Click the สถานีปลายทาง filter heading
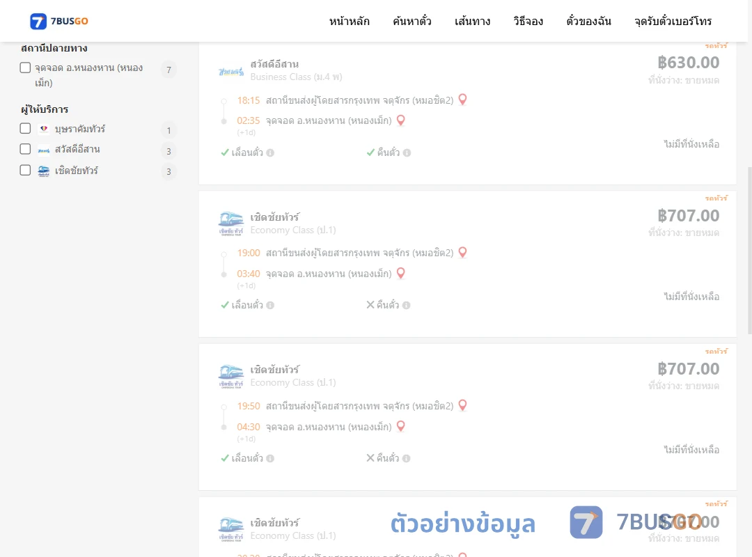Viewport: 752px width, 557px height. pos(54,48)
